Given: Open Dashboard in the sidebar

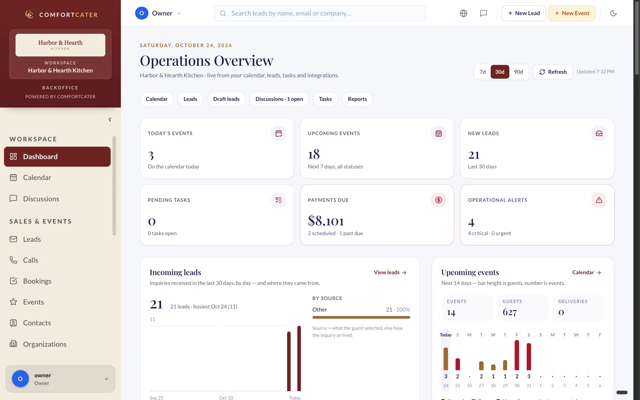Looking at the screenshot, I should coord(57,156).
